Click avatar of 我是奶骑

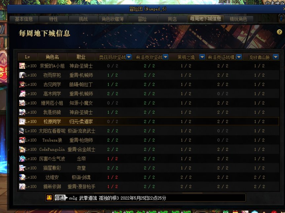point(22,112)
